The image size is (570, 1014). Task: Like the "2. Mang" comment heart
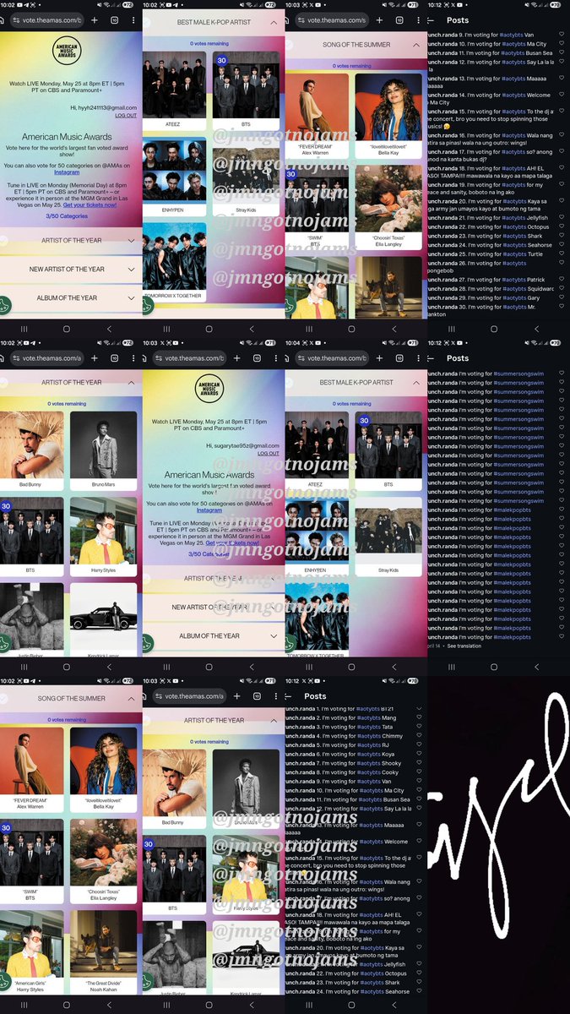coord(420,717)
